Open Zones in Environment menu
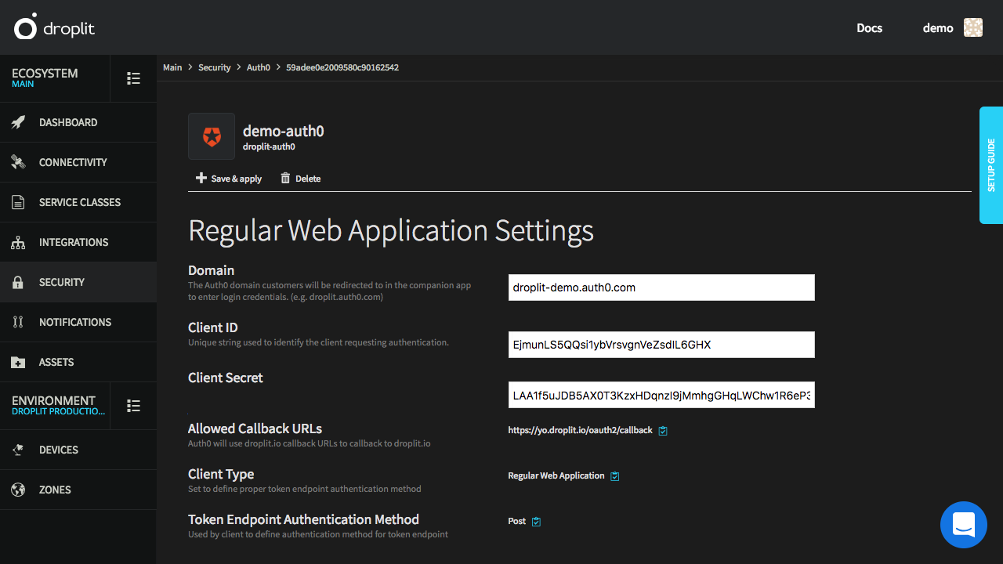The width and height of the screenshot is (1003, 564). (78, 490)
